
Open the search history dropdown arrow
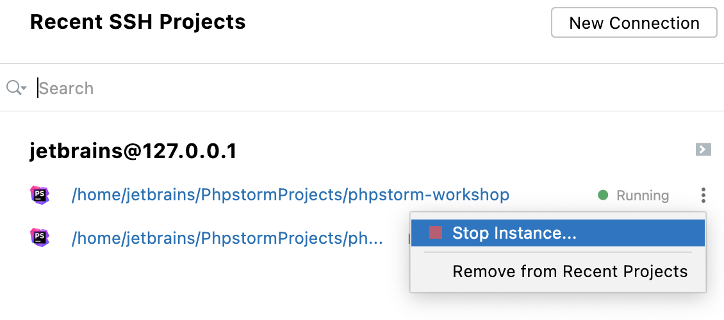click(24, 88)
